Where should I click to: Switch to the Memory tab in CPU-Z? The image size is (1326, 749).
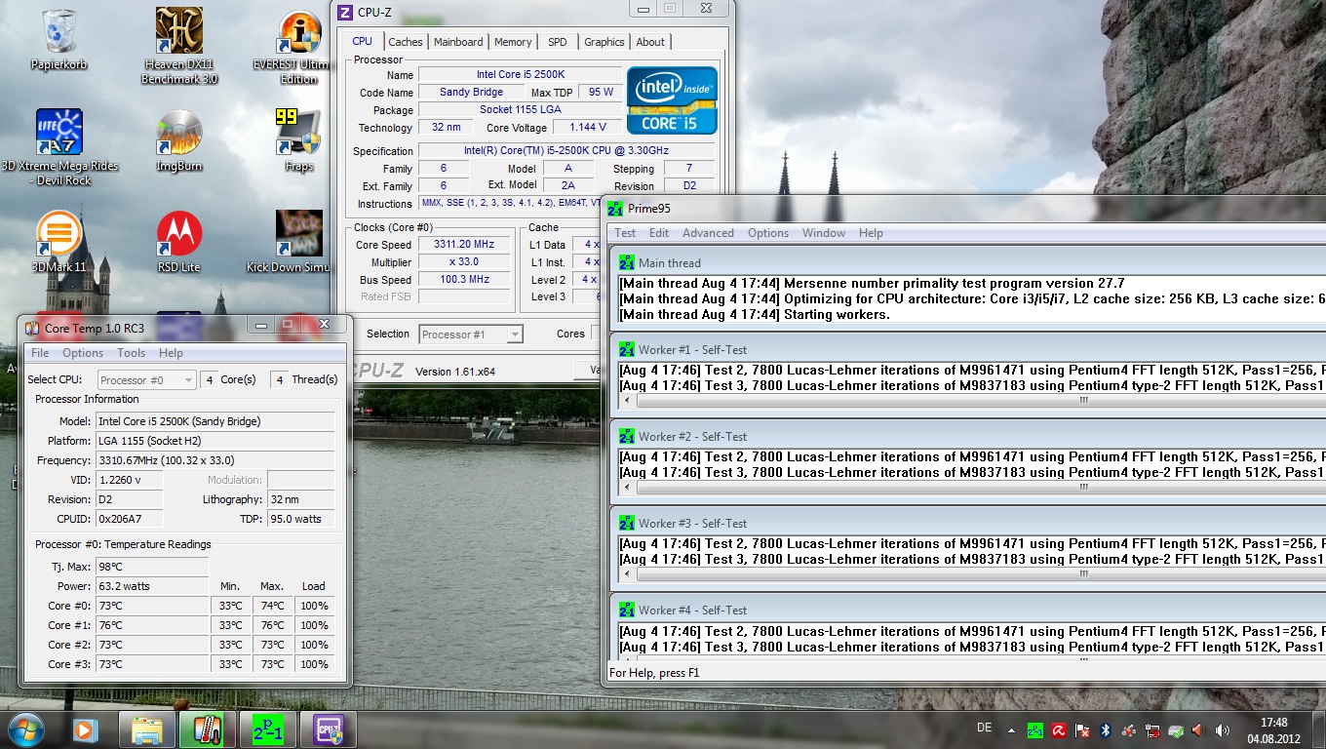(513, 42)
